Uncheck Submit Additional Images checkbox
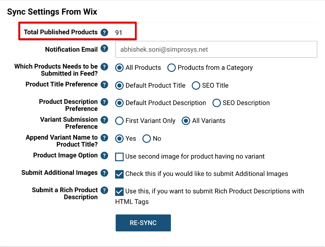 [x=119, y=174]
